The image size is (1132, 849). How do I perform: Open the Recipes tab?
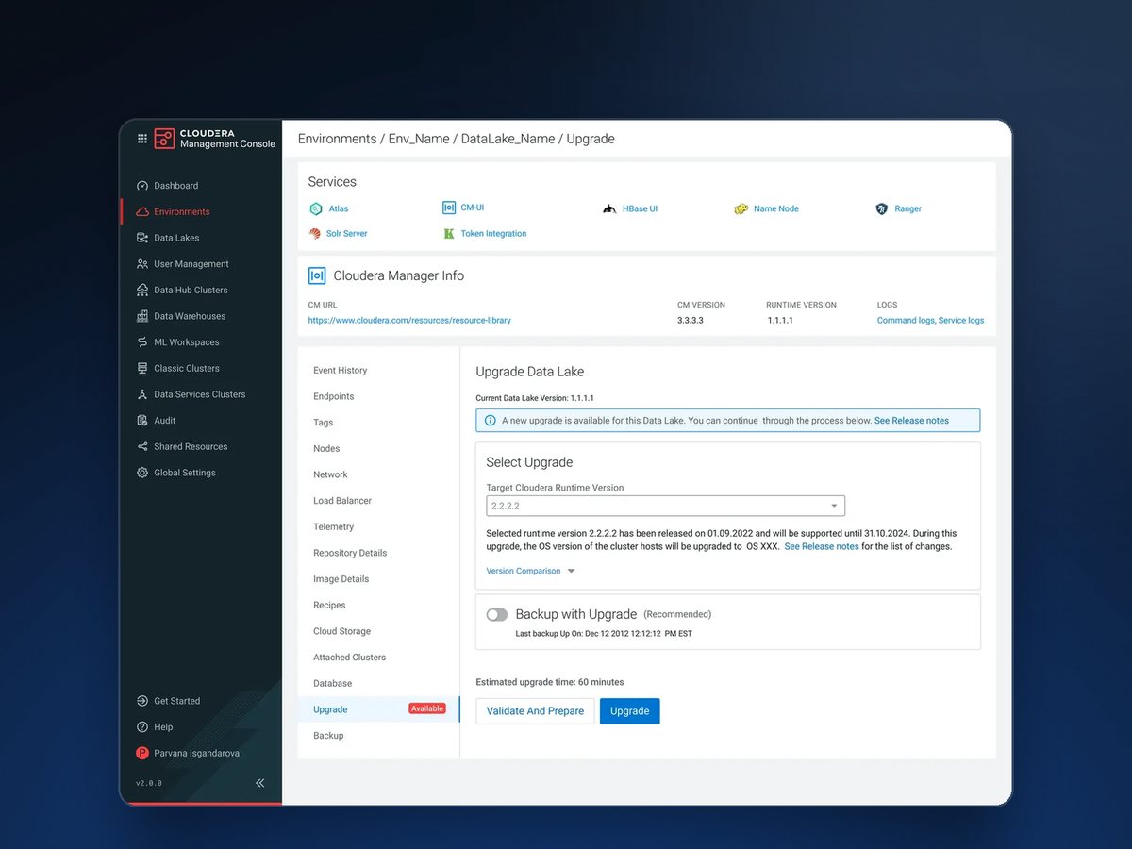click(x=329, y=606)
